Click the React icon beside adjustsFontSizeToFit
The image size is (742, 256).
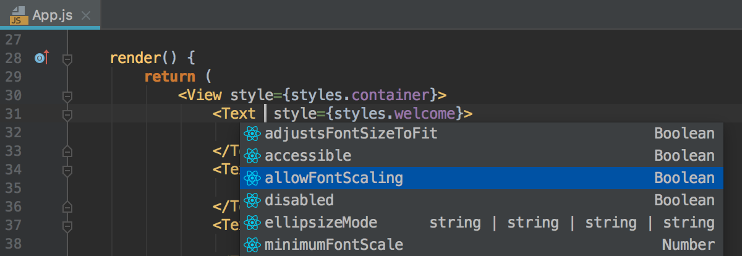coord(251,134)
